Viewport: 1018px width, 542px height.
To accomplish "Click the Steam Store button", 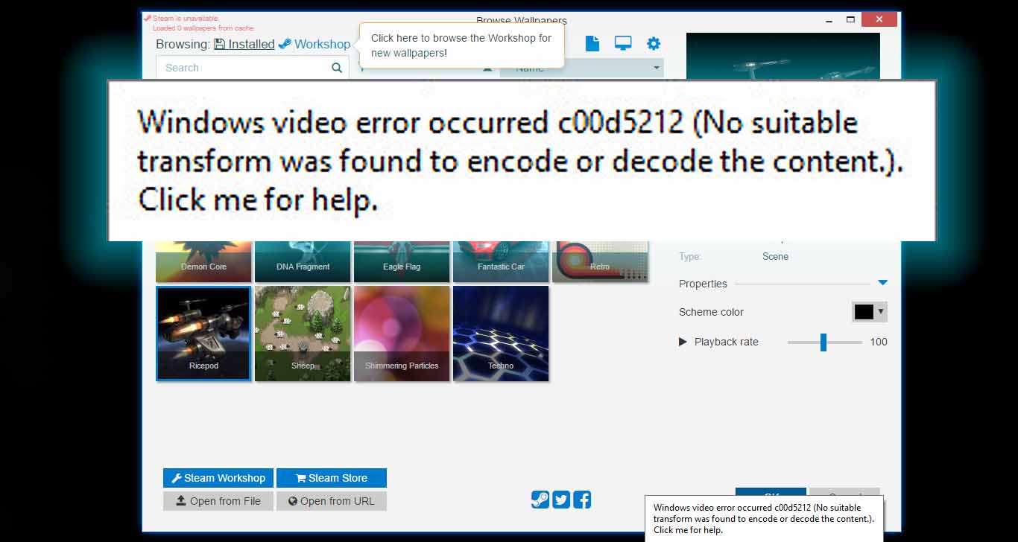I will 332,478.
